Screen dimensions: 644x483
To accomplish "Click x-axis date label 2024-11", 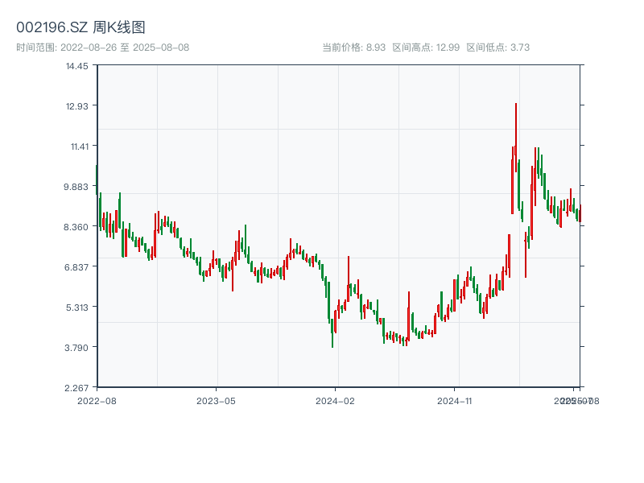I will 454,401.
